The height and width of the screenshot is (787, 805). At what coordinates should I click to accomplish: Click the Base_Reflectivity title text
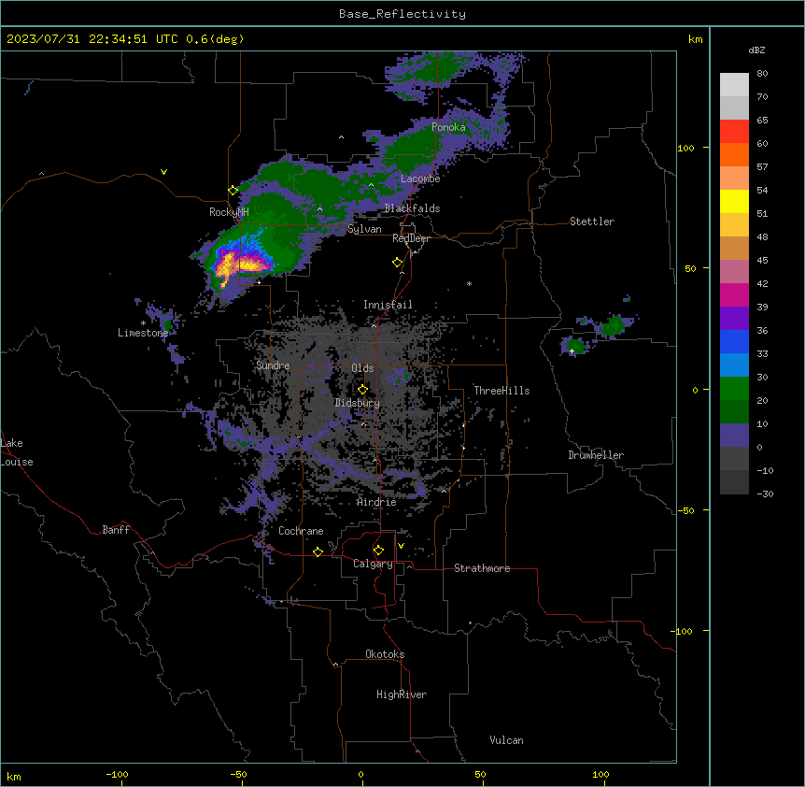point(402,14)
